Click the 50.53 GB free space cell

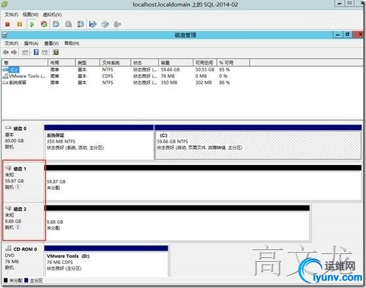tap(205, 69)
